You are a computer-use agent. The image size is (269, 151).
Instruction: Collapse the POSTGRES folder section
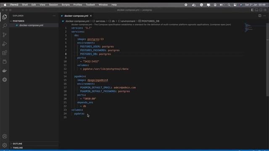(x=18, y=21)
